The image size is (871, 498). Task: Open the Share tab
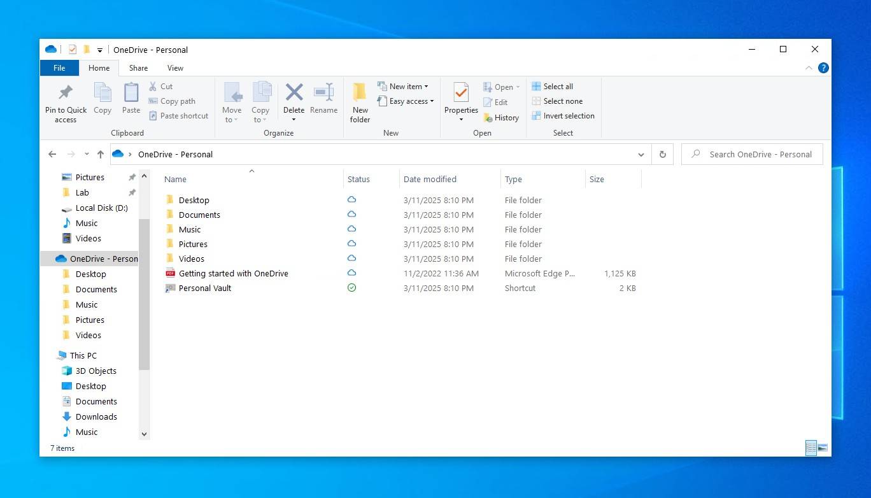pos(138,68)
